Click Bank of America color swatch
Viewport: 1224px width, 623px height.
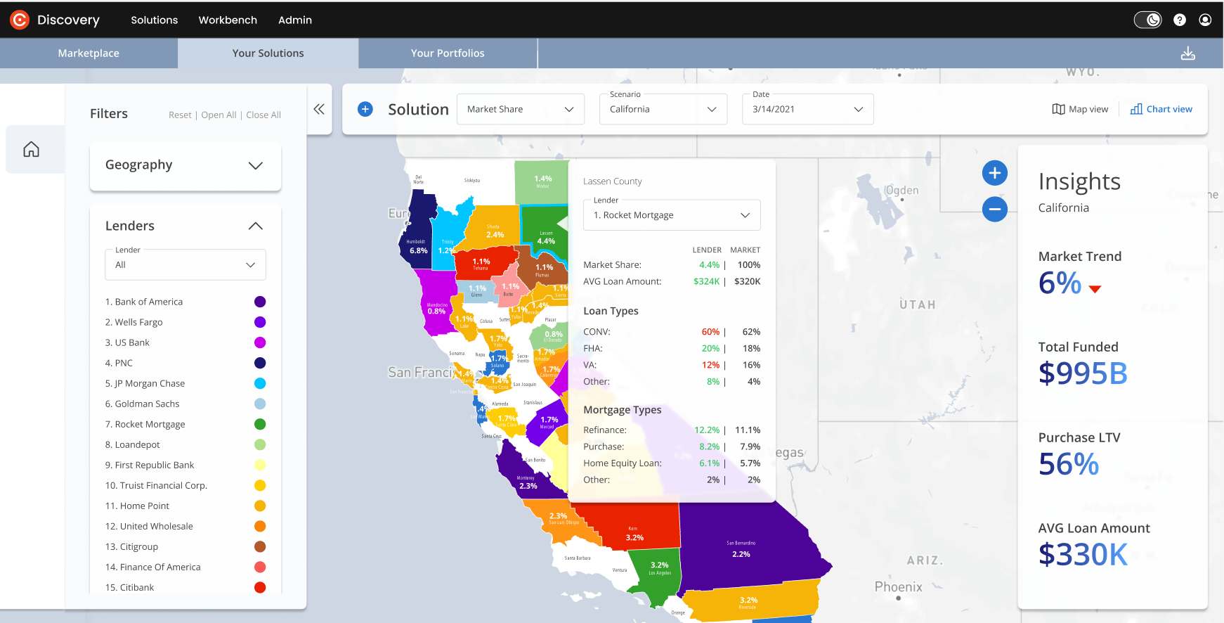(260, 302)
